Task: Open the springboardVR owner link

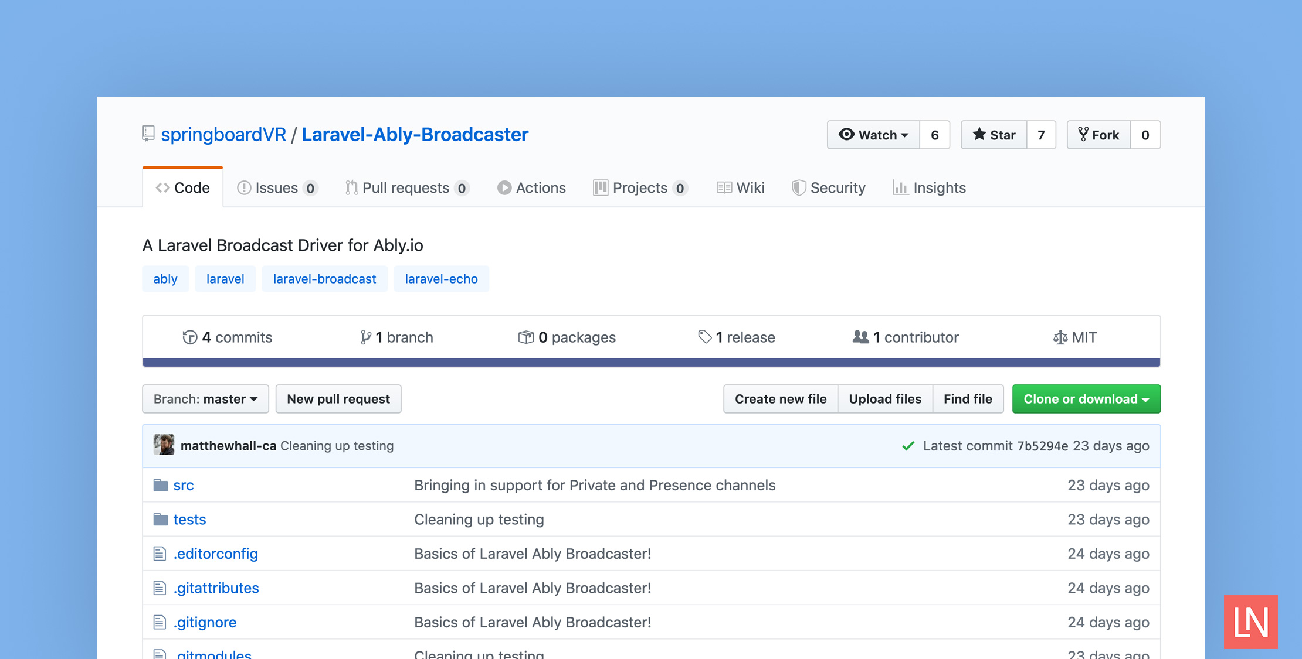Action: pyautogui.click(x=223, y=134)
